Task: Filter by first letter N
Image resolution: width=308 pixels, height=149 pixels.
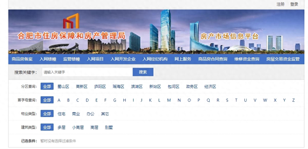Action: tap(179, 100)
